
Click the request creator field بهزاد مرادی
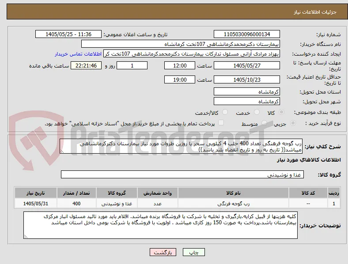(x=192, y=54)
